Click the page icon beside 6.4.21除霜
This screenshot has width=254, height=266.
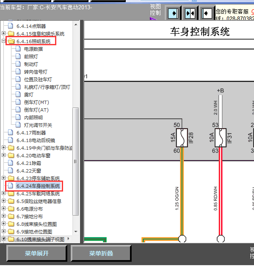11,163
